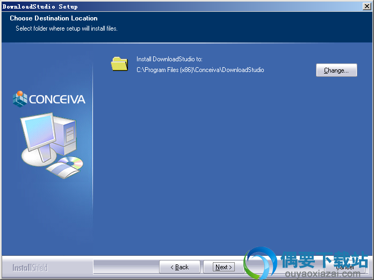The height and width of the screenshot is (280, 374).
Task: Click the InstallShield logo
Action: point(30,268)
